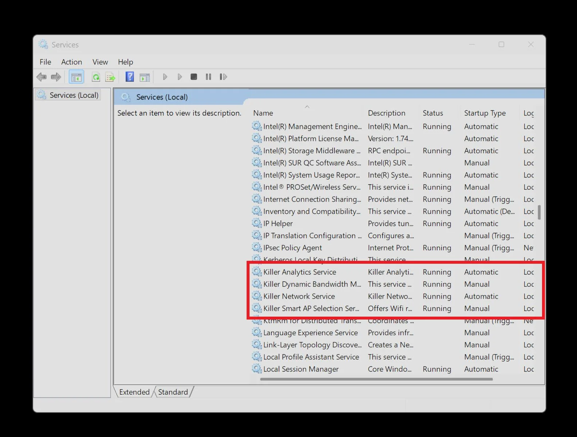Screen dimensions: 577x437
Task: Click the 'Version: 1.74...' description cell
Action: 390,138
